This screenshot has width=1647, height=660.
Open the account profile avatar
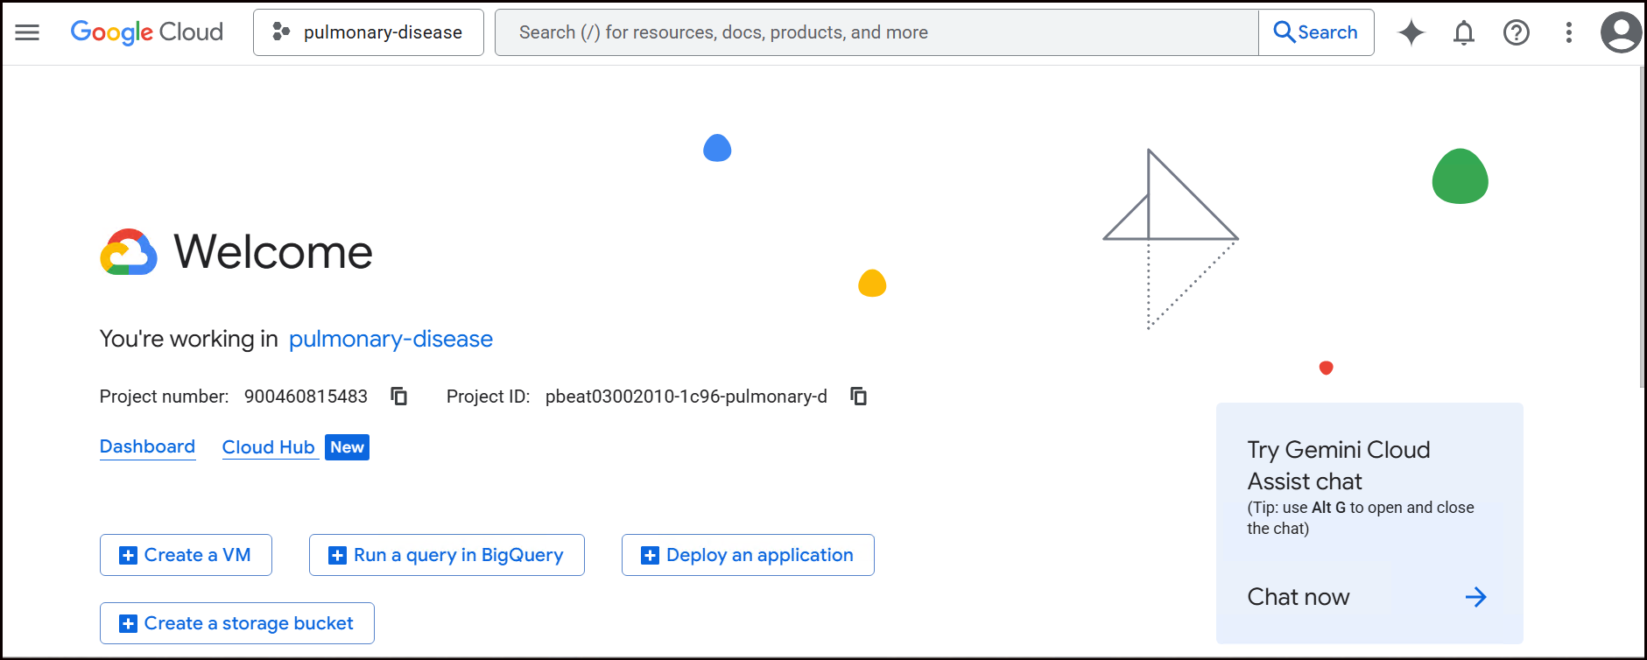pos(1622,32)
